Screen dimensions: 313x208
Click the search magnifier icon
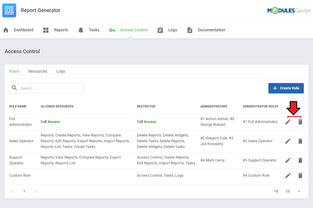pyautogui.click(x=14, y=88)
